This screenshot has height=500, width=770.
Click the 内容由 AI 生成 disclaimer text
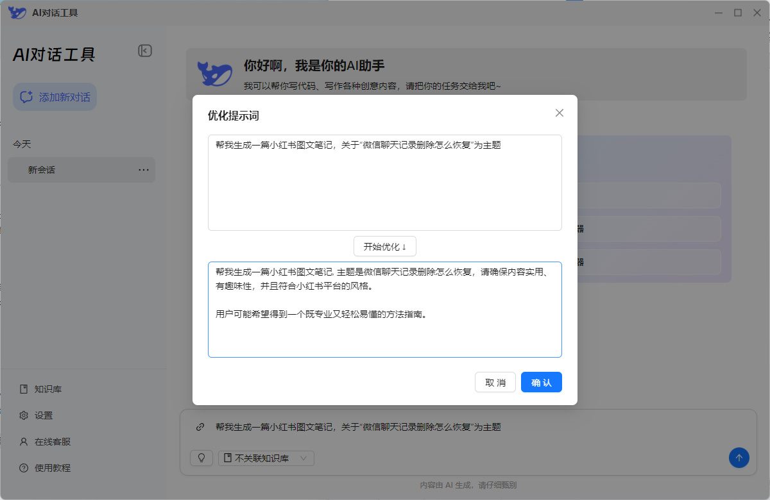[x=468, y=485]
